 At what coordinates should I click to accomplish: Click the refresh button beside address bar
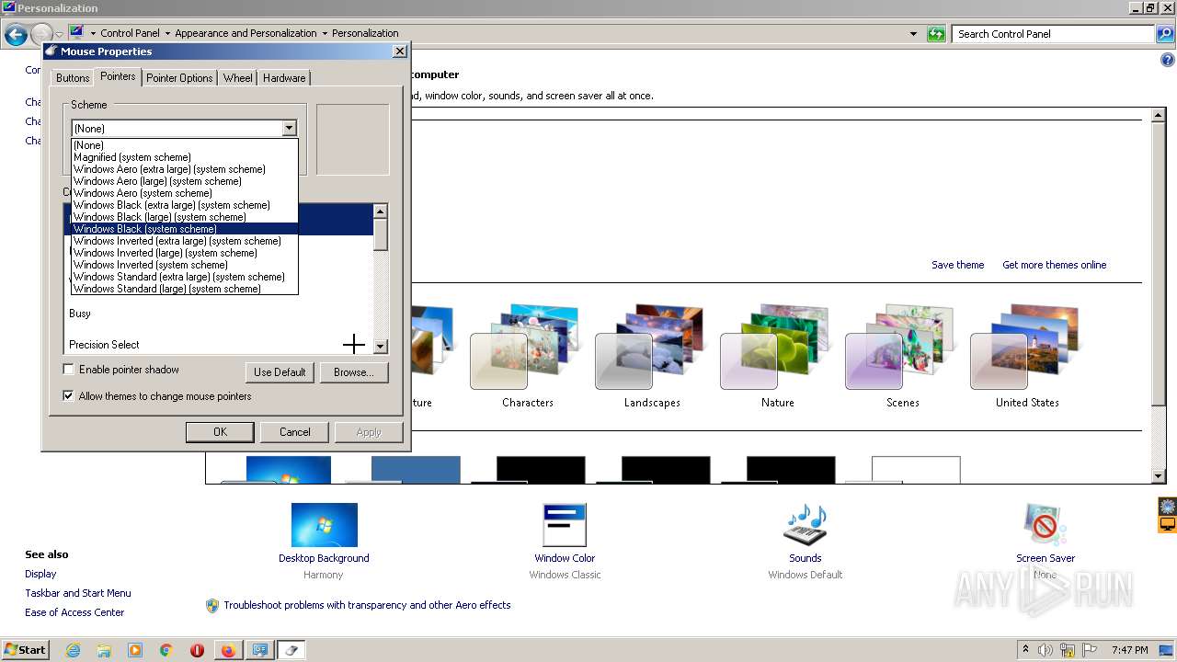click(x=936, y=34)
